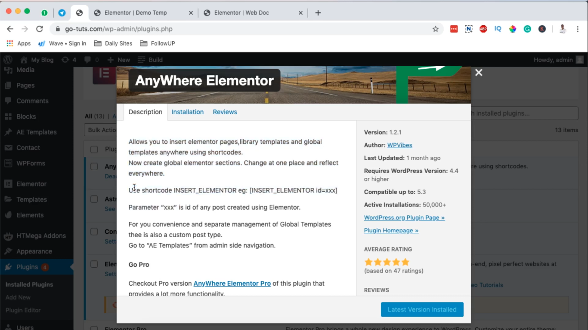Image resolution: width=588 pixels, height=330 pixels.
Task: Bookmark this page with the star
Action: (436, 29)
